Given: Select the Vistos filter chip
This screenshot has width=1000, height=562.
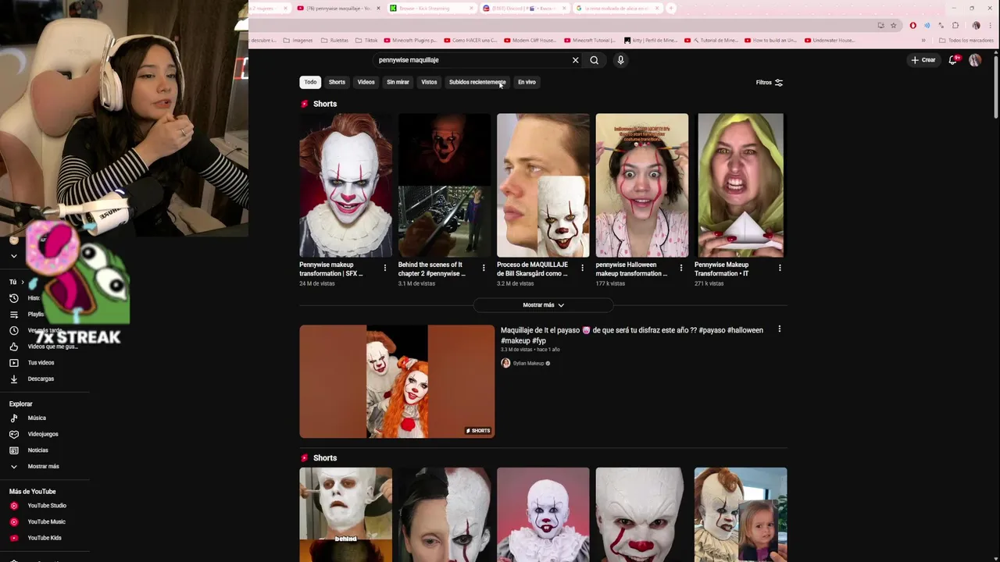Looking at the screenshot, I should (429, 82).
